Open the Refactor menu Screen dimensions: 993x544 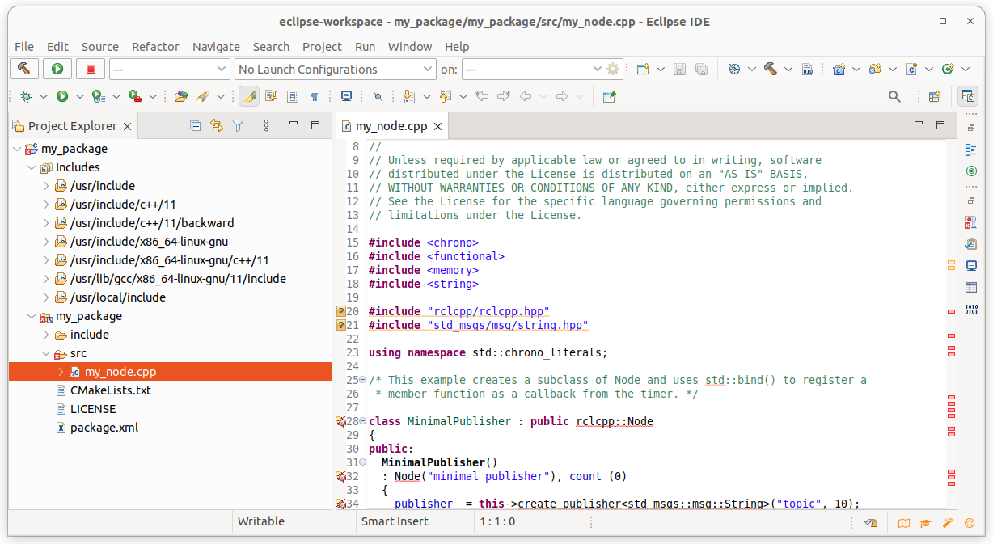155,46
